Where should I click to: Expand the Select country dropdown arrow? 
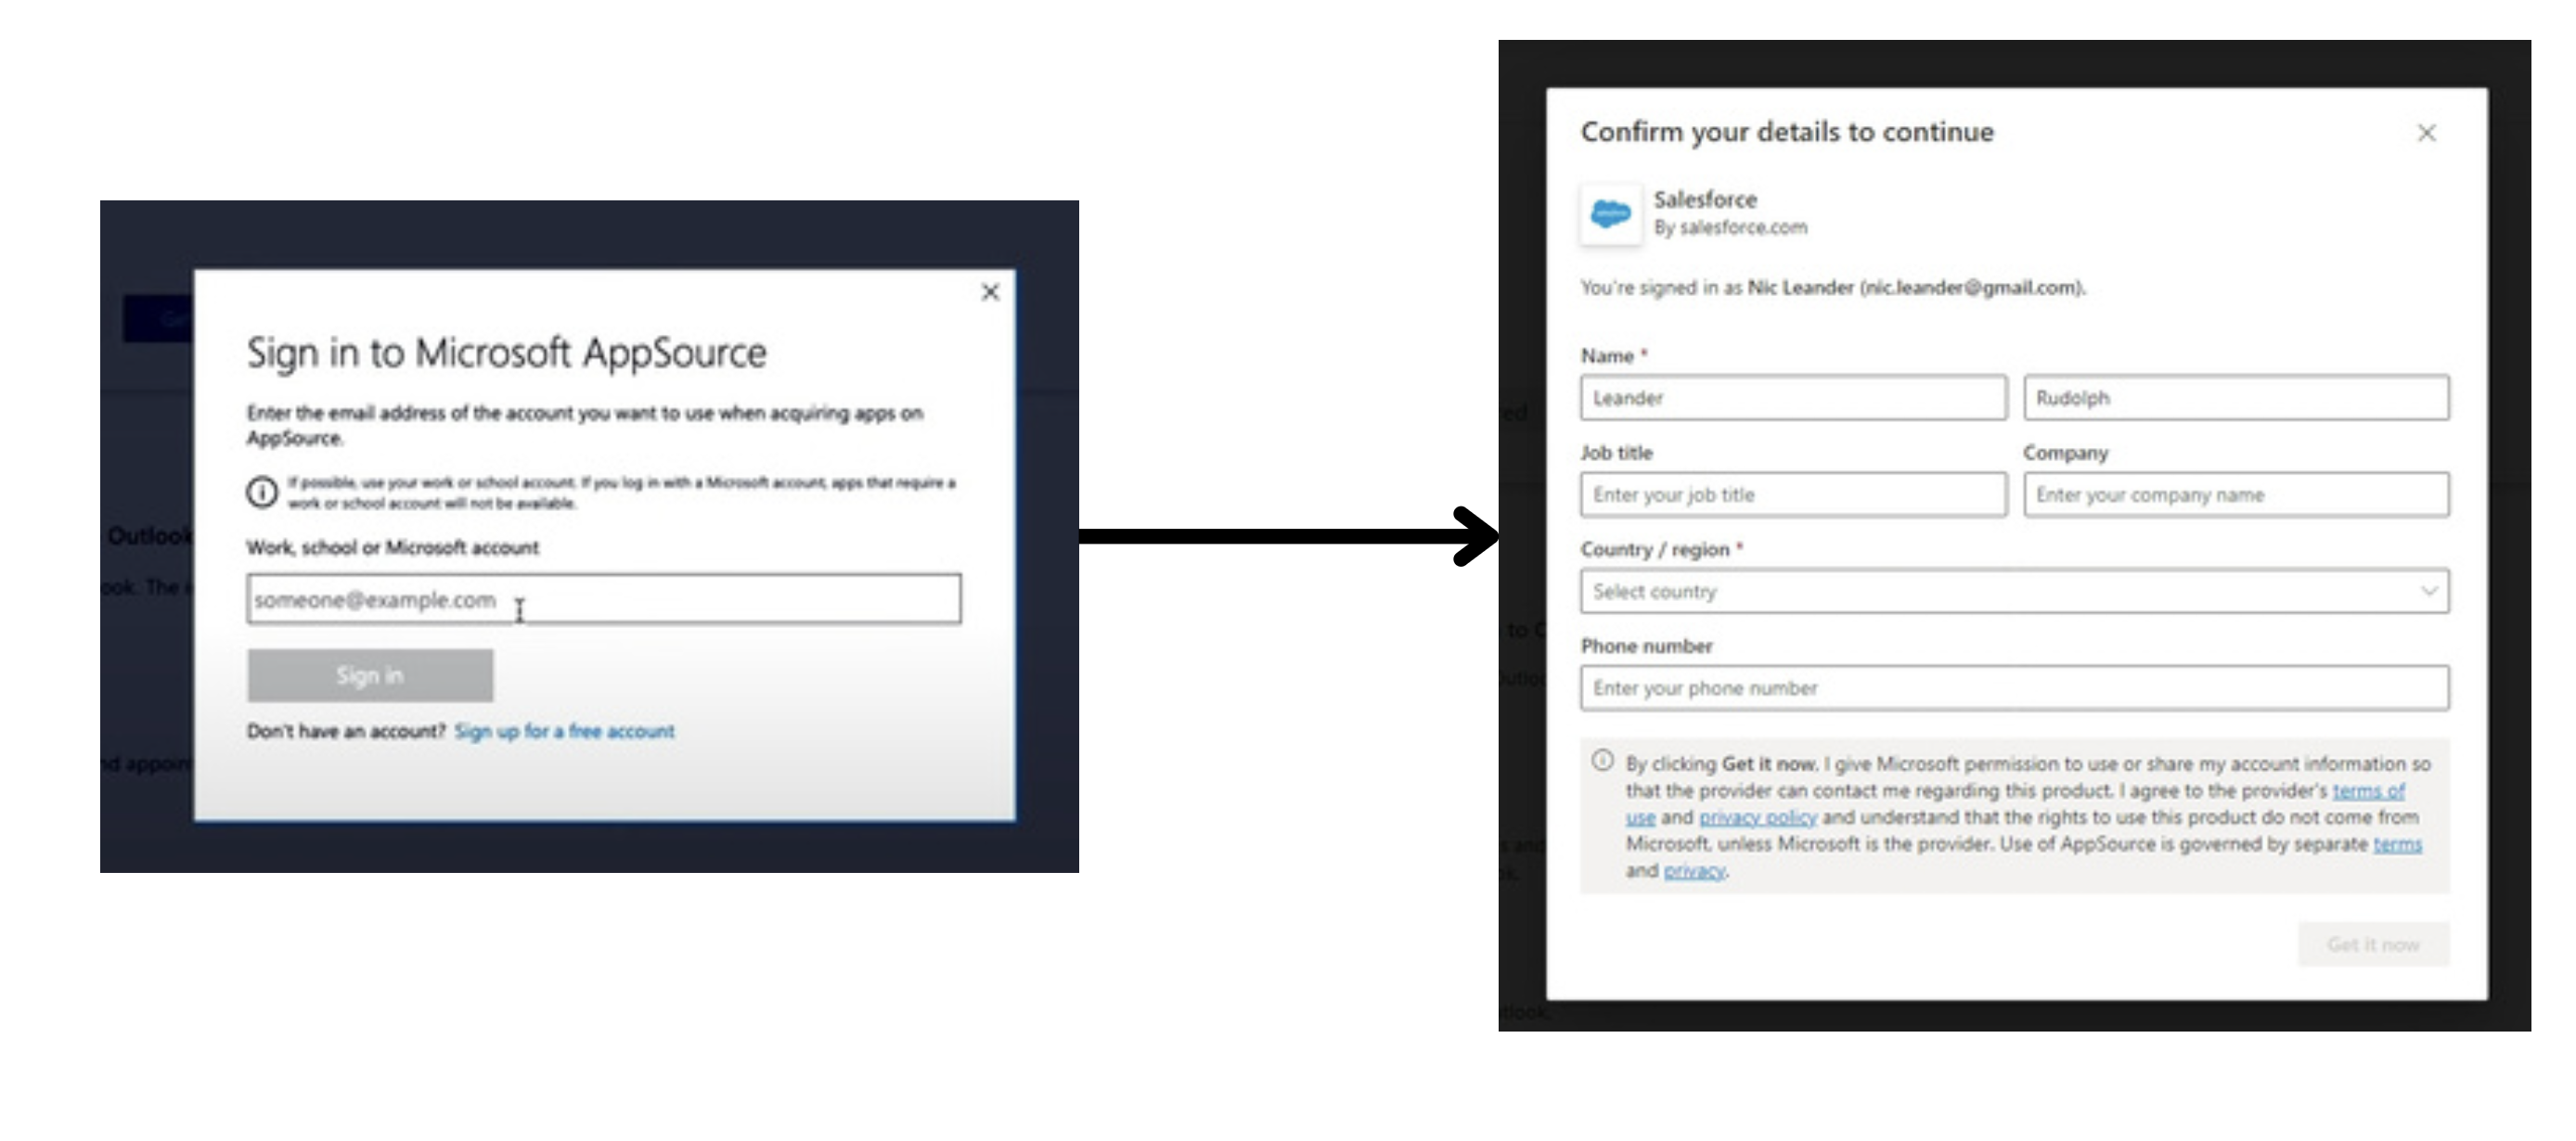2428,590
